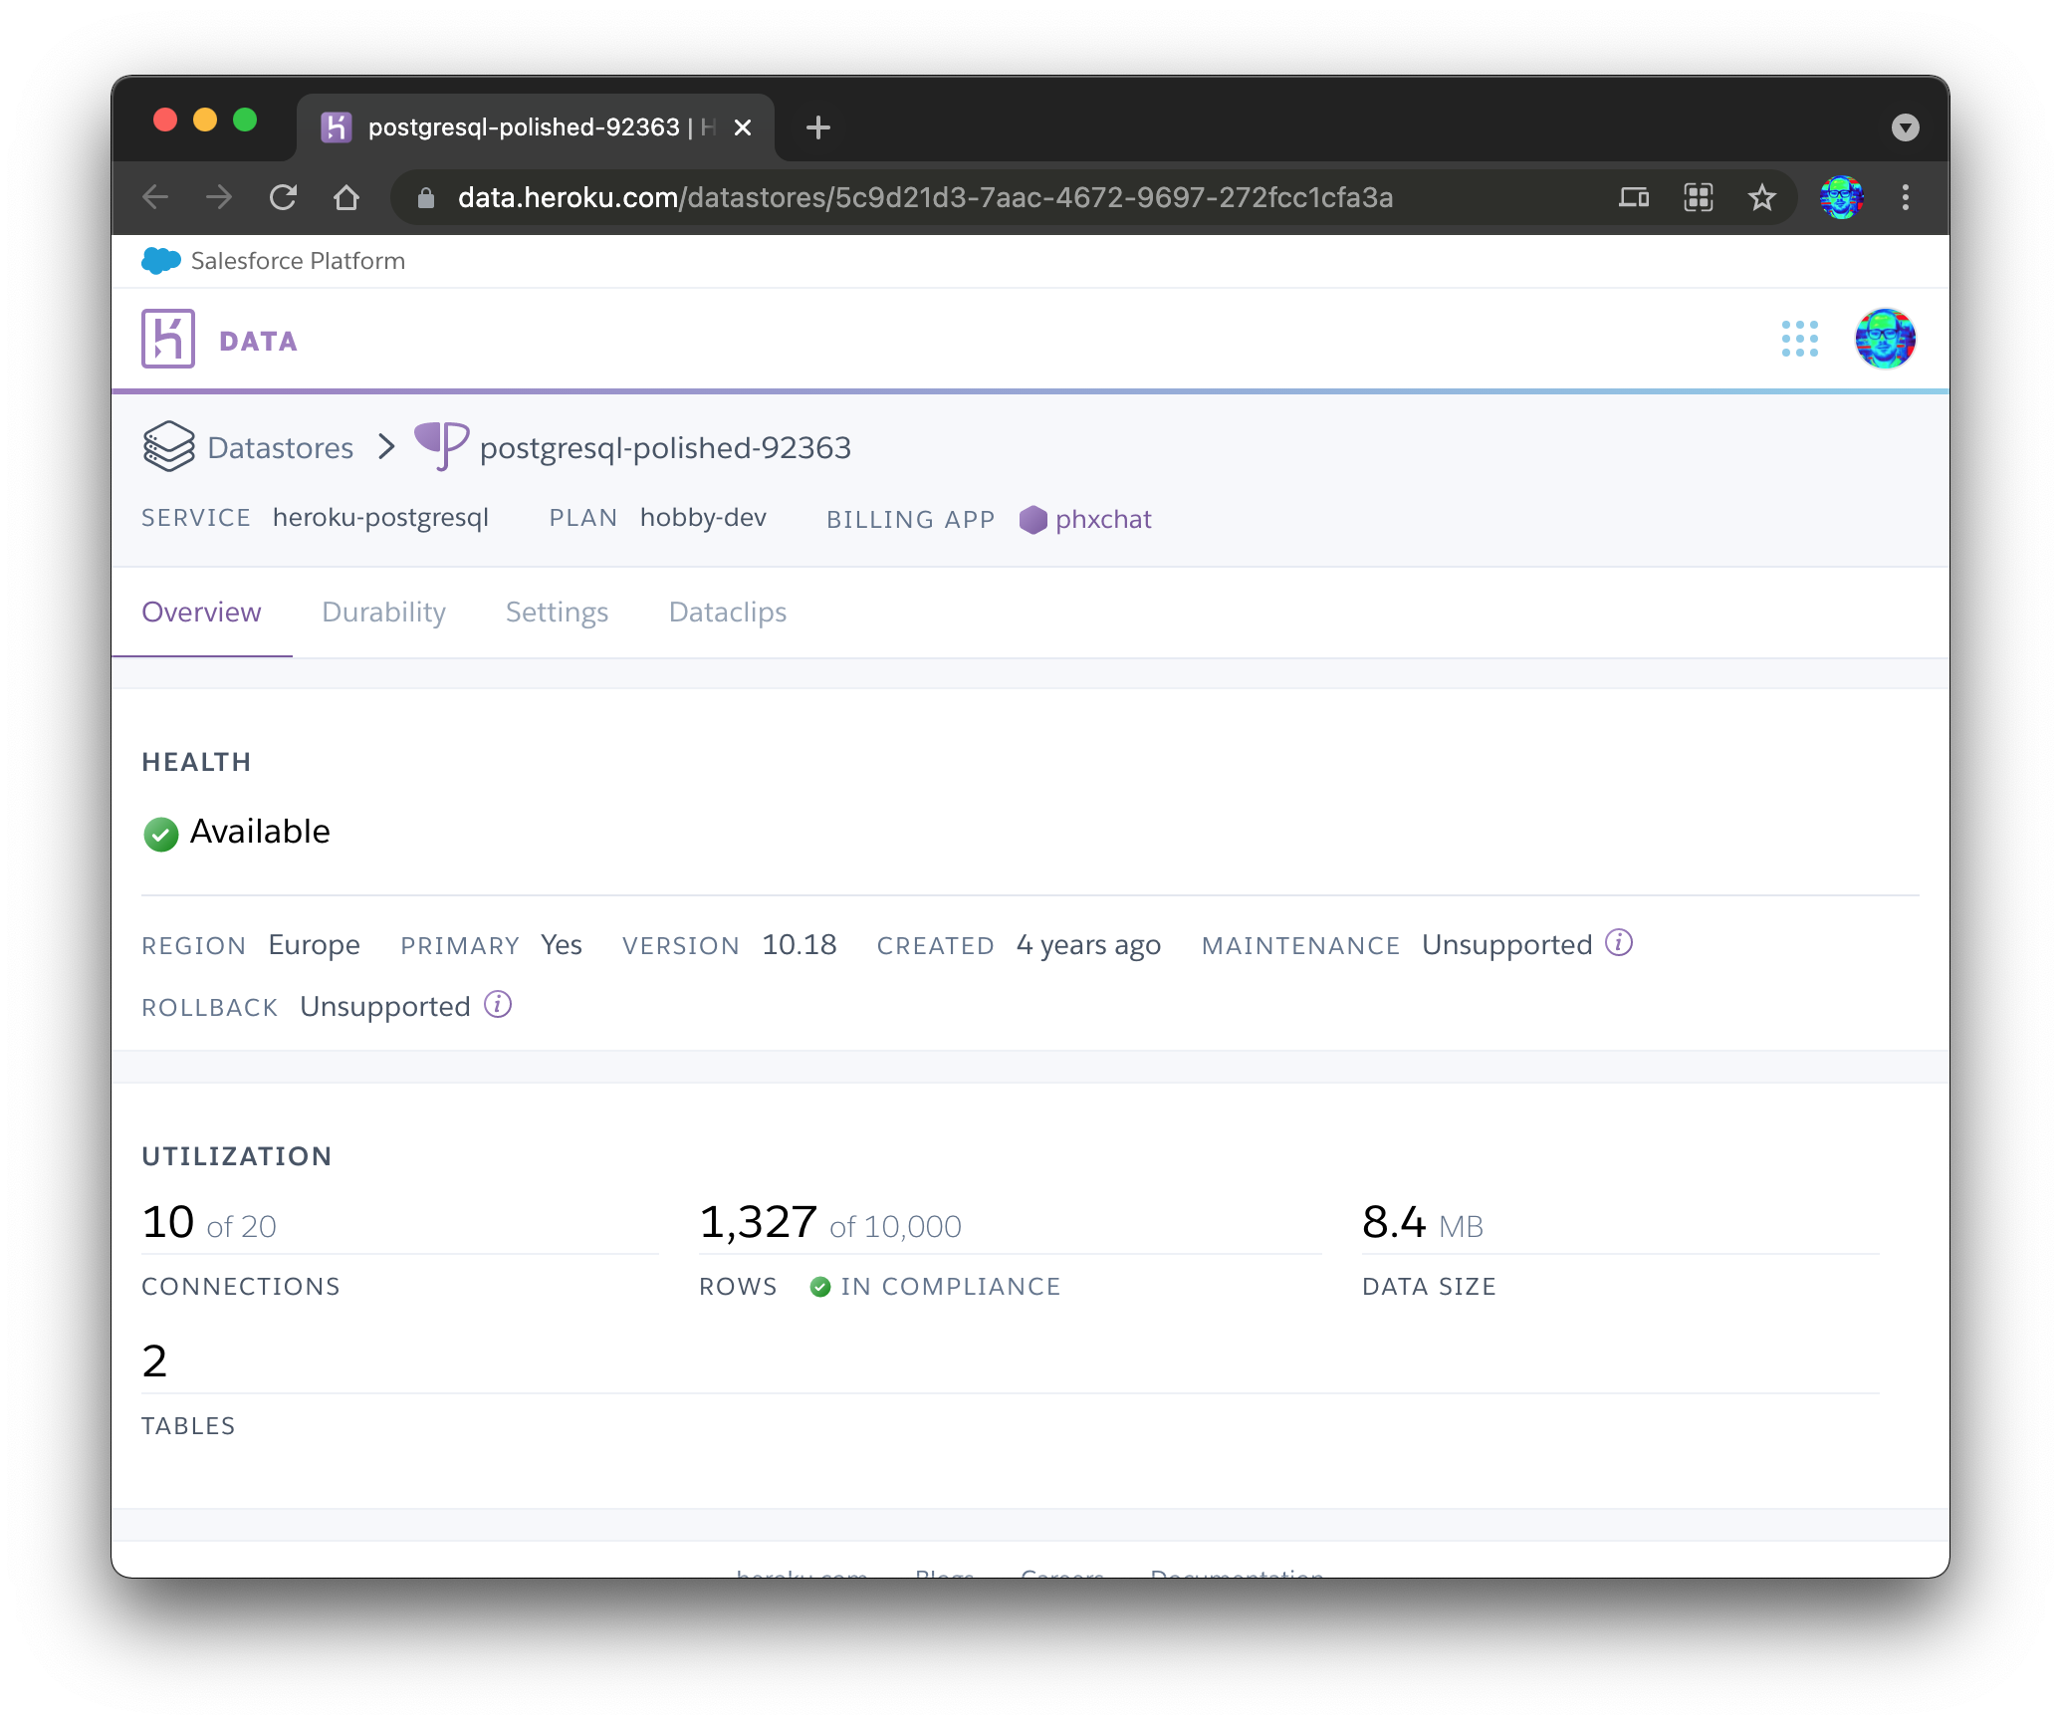The width and height of the screenshot is (2061, 1725).
Task: Open the app launcher grid icon
Action: [x=1800, y=340]
